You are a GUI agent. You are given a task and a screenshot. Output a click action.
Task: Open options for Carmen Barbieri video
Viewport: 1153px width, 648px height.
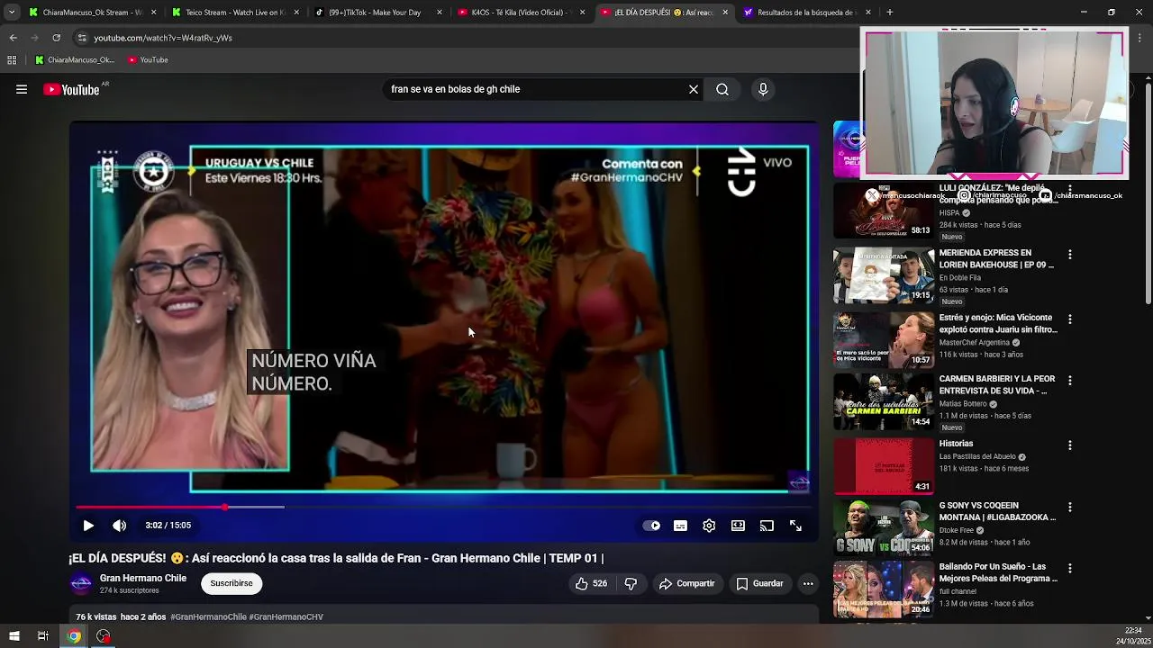1070,381
